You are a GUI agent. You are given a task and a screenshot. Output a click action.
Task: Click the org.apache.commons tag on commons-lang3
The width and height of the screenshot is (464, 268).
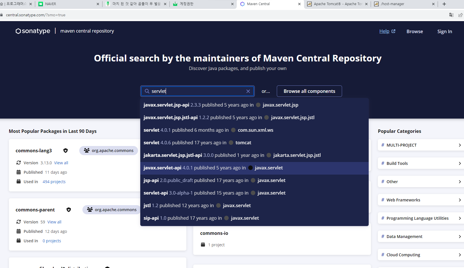point(108,151)
